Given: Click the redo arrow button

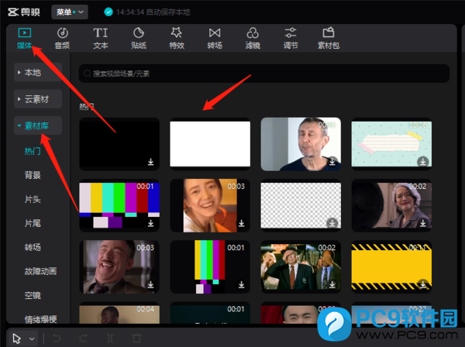Looking at the screenshot, I should click(x=84, y=338).
